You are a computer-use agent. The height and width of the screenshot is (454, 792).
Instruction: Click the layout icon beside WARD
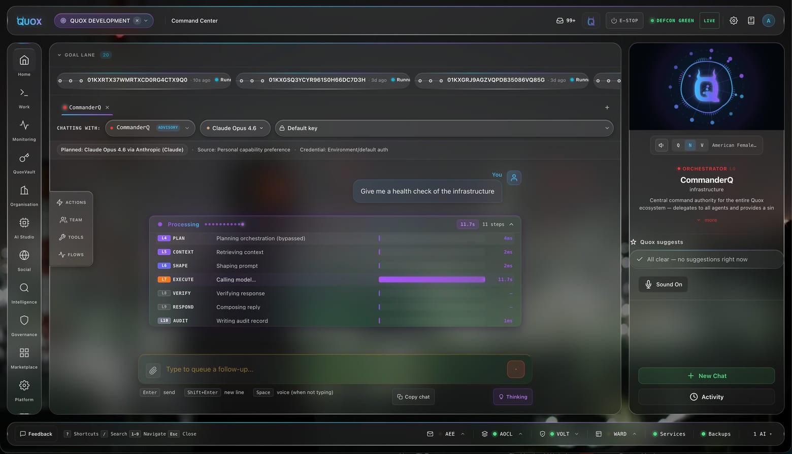pos(599,434)
